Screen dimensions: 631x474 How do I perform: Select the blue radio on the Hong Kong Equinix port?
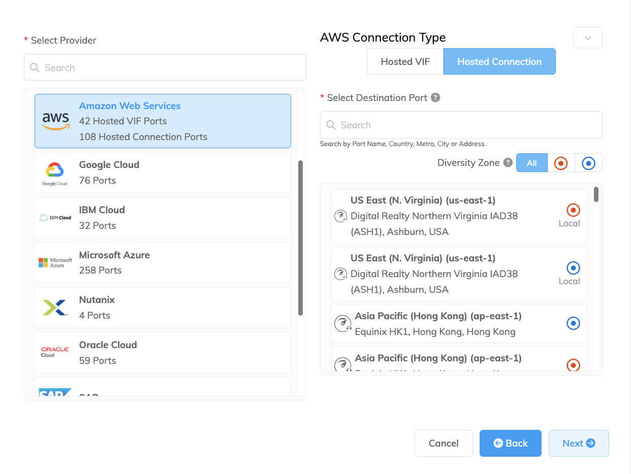[573, 323]
